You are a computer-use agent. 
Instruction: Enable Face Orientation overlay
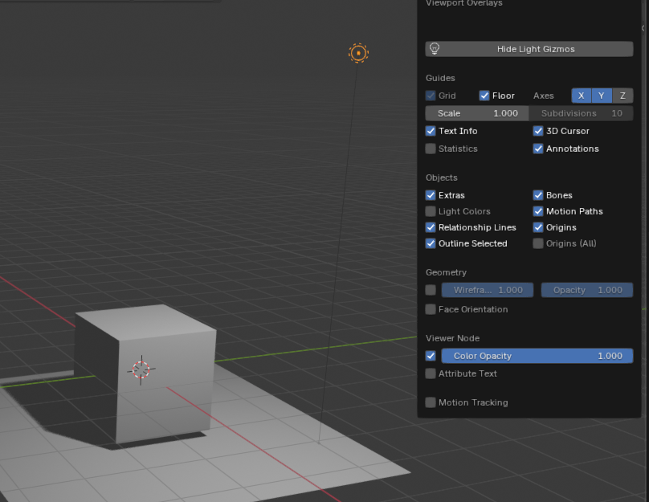[431, 309]
